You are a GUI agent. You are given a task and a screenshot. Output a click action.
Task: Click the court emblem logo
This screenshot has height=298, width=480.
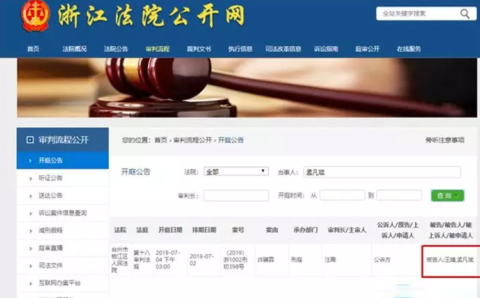click(x=35, y=15)
